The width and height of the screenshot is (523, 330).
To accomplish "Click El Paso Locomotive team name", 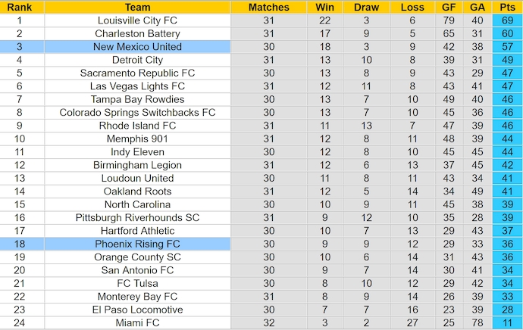I will pos(137,310).
